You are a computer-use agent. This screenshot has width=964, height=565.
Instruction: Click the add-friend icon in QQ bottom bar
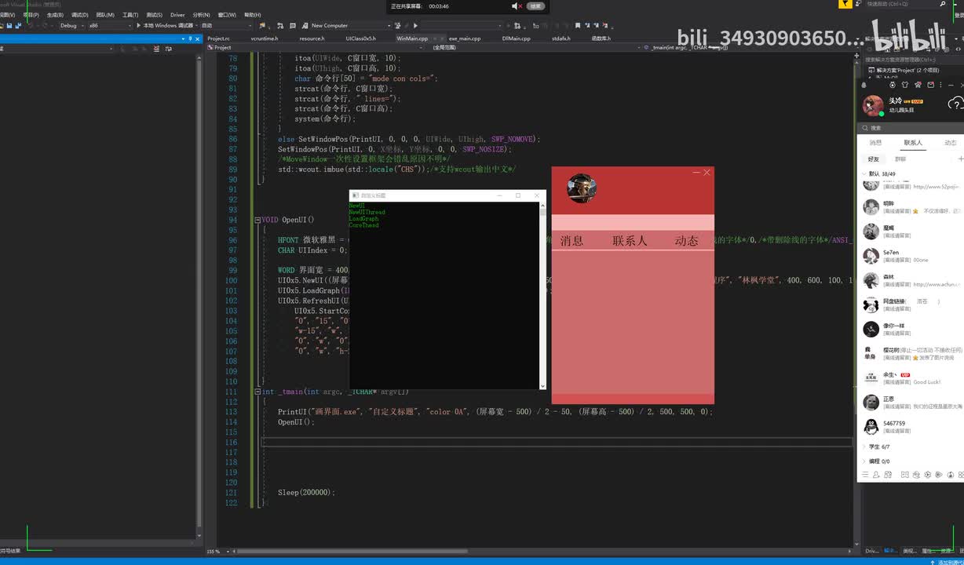coord(877,475)
